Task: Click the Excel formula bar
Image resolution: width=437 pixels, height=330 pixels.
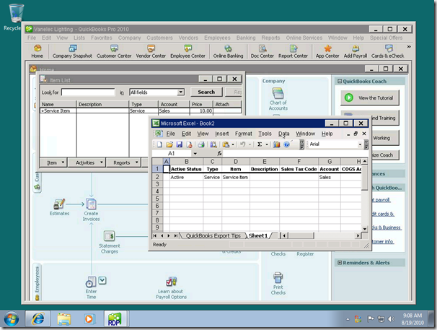Action: (295, 153)
